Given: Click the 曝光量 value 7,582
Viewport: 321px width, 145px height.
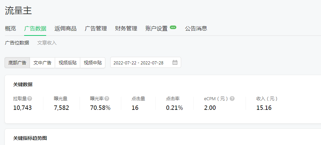Looking at the screenshot, I should (61, 108).
